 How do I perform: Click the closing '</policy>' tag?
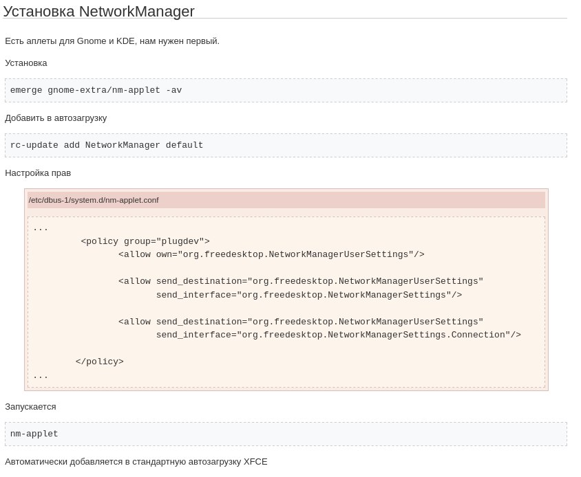pos(100,362)
